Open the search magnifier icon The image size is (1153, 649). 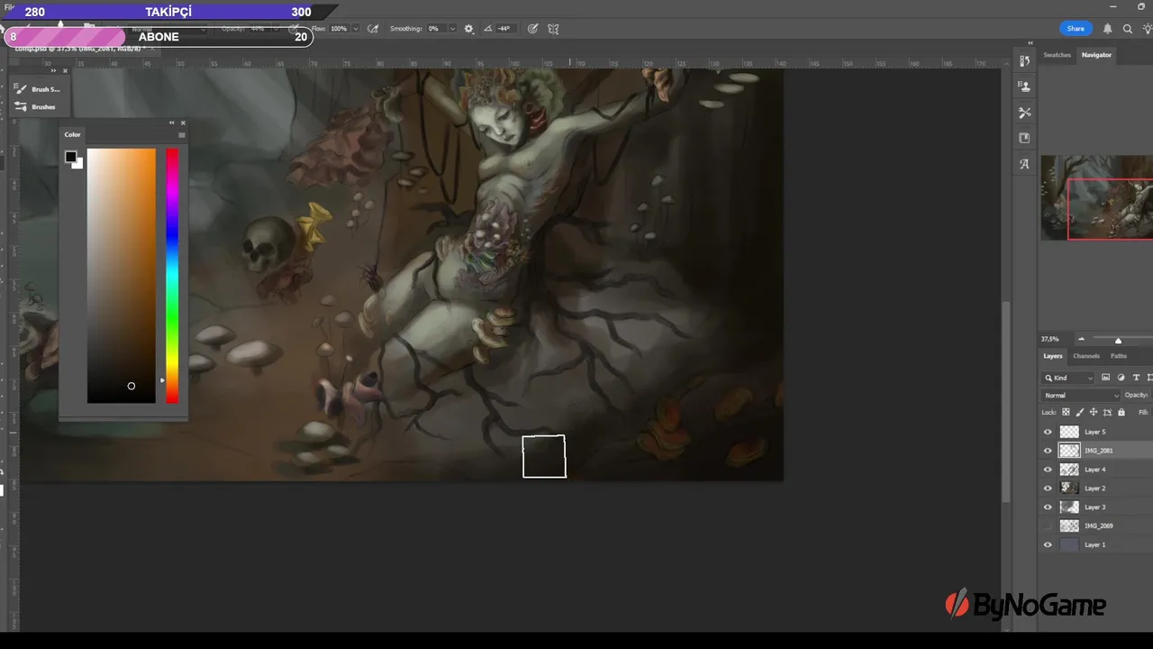pyautogui.click(x=1127, y=29)
